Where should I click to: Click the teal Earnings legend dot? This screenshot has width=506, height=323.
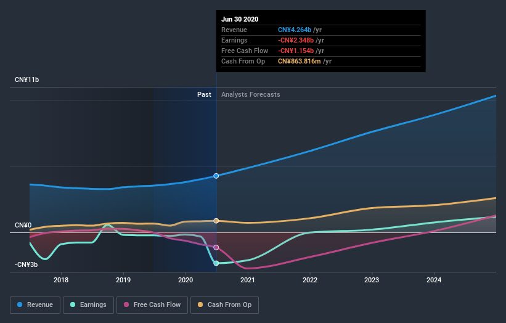(73, 305)
